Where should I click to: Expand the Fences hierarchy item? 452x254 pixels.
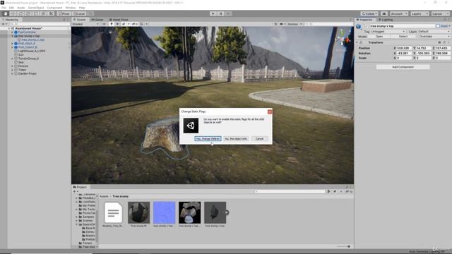pyautogui.click(x=13, y=66)
